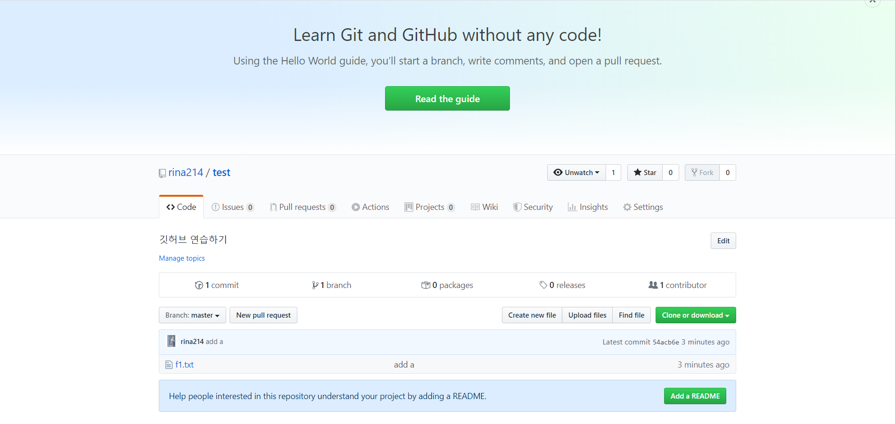895x424 pixels.
Task: View the Insights tab
Action: click(588, 207)
